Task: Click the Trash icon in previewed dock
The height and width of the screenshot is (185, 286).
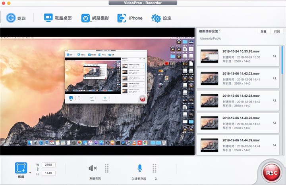Action: (x=164, y=143)
